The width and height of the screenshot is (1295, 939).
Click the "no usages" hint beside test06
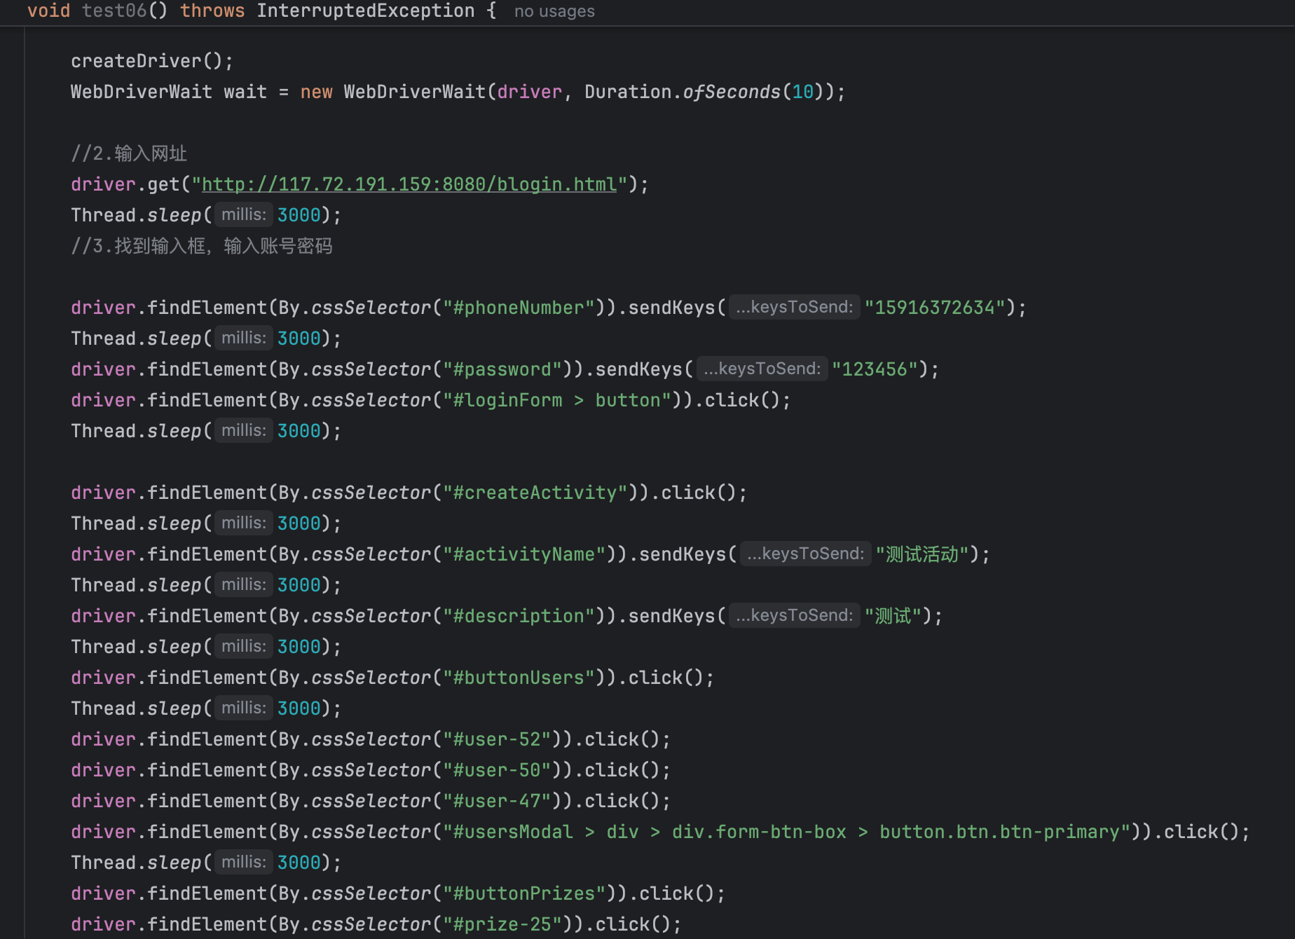554,11
